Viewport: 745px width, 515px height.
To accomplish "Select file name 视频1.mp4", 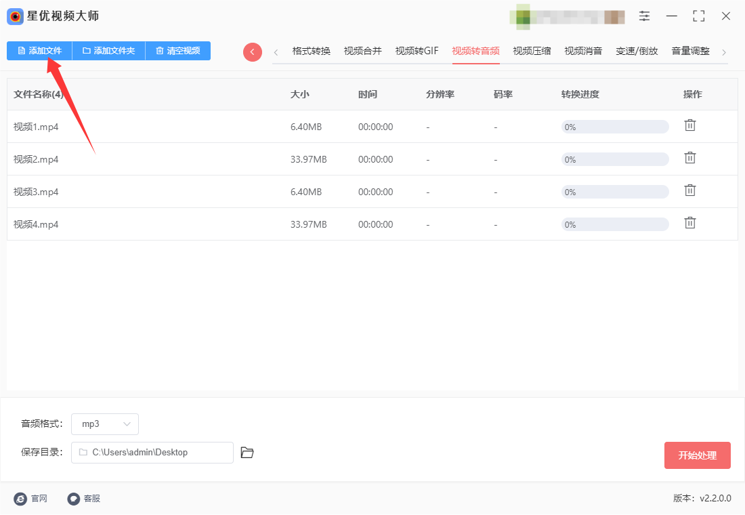I will 36,127.
